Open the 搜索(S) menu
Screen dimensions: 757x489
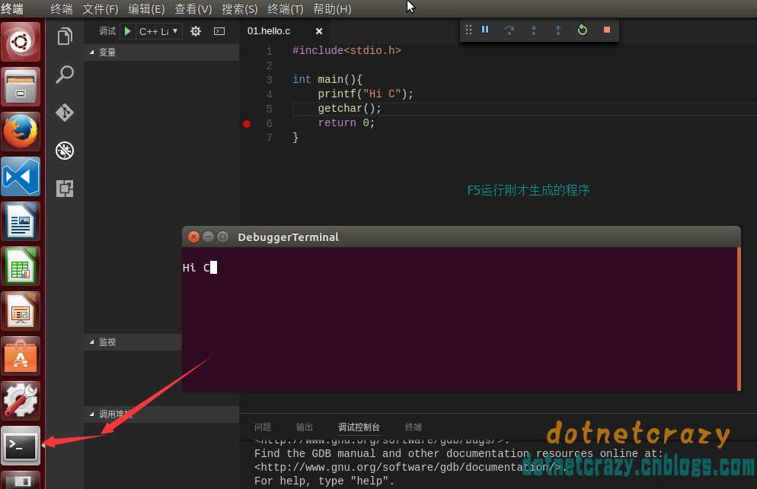(239, 8)
